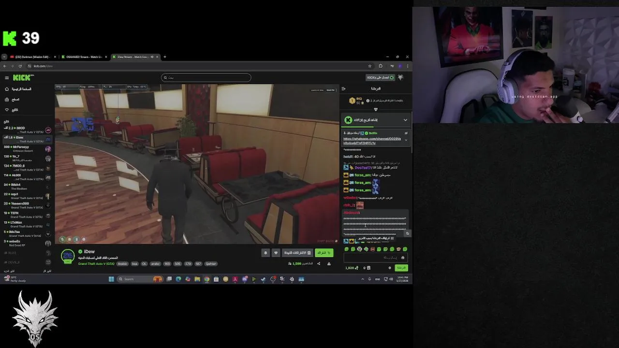Switch to the iDew Stream tab
Screen dimensions: 619x348
[x=135, y=57]
